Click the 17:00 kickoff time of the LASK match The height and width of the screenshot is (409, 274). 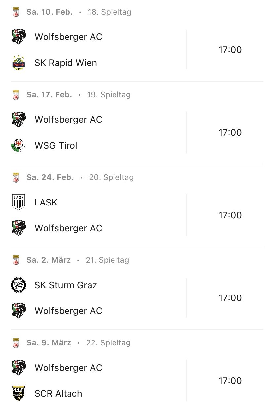[230, 215]
